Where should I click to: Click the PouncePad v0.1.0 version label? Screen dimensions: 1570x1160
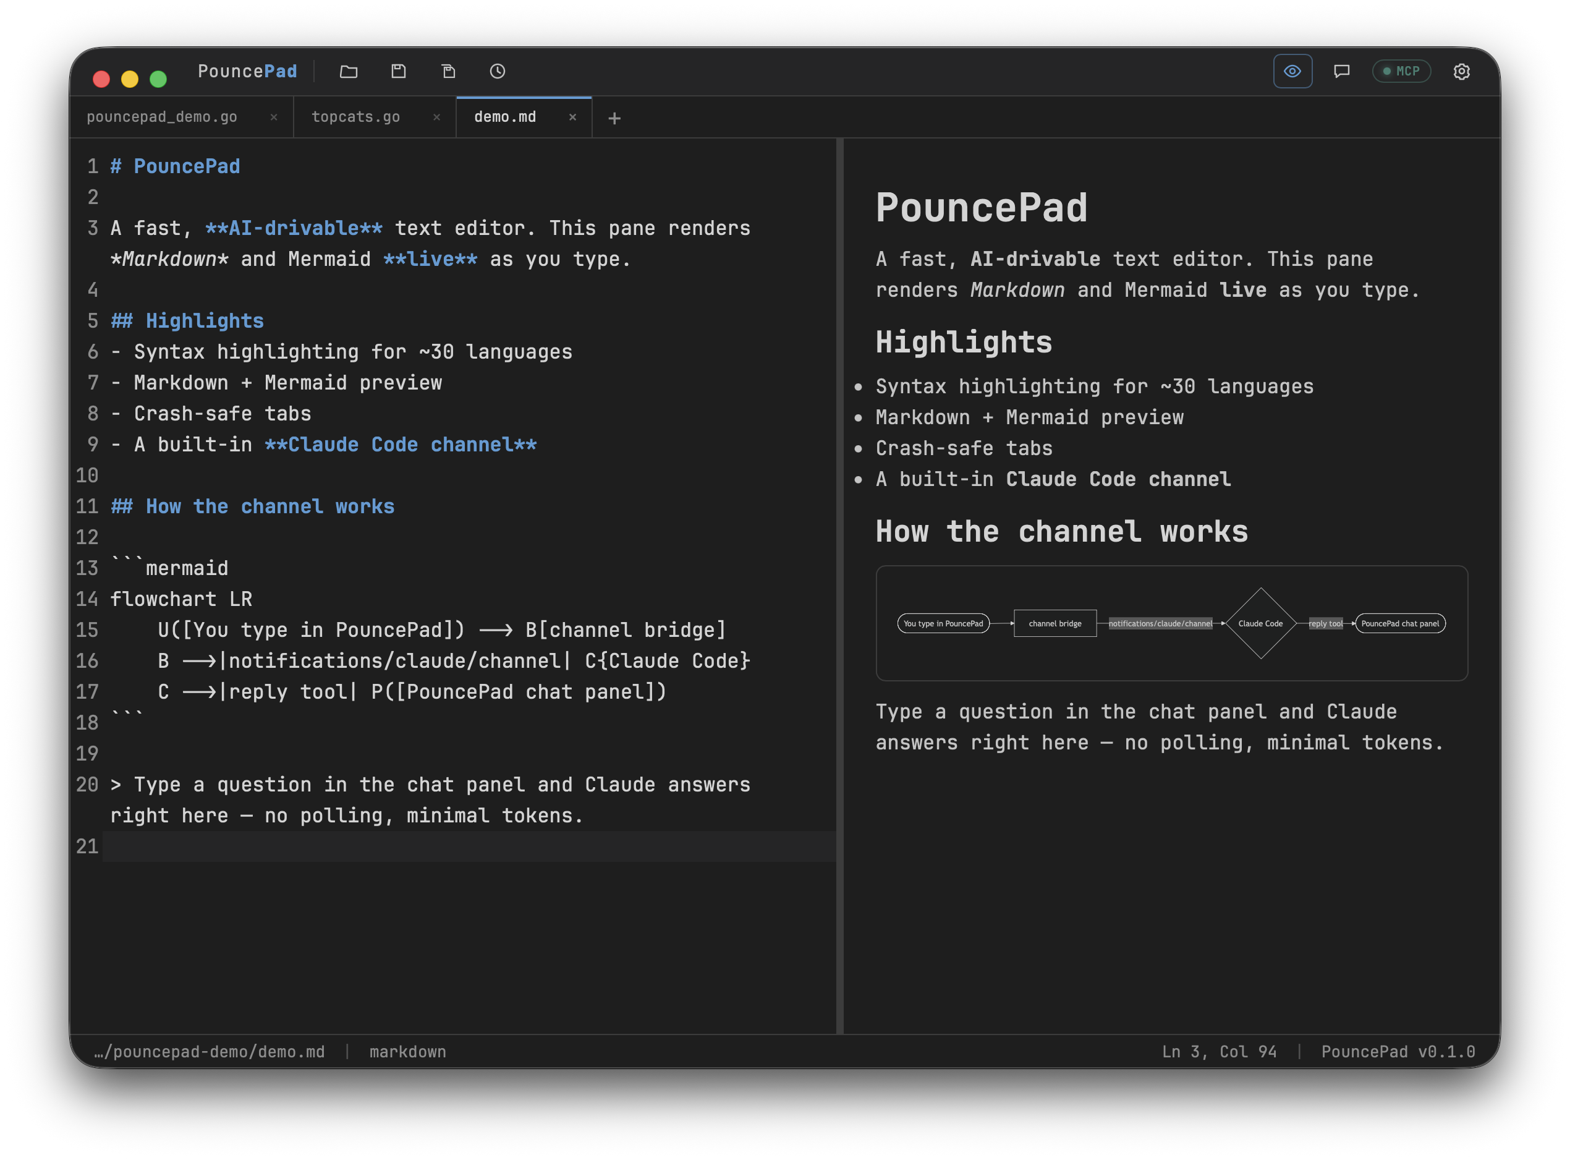pyautogui.click(x=1398, y=1051)
